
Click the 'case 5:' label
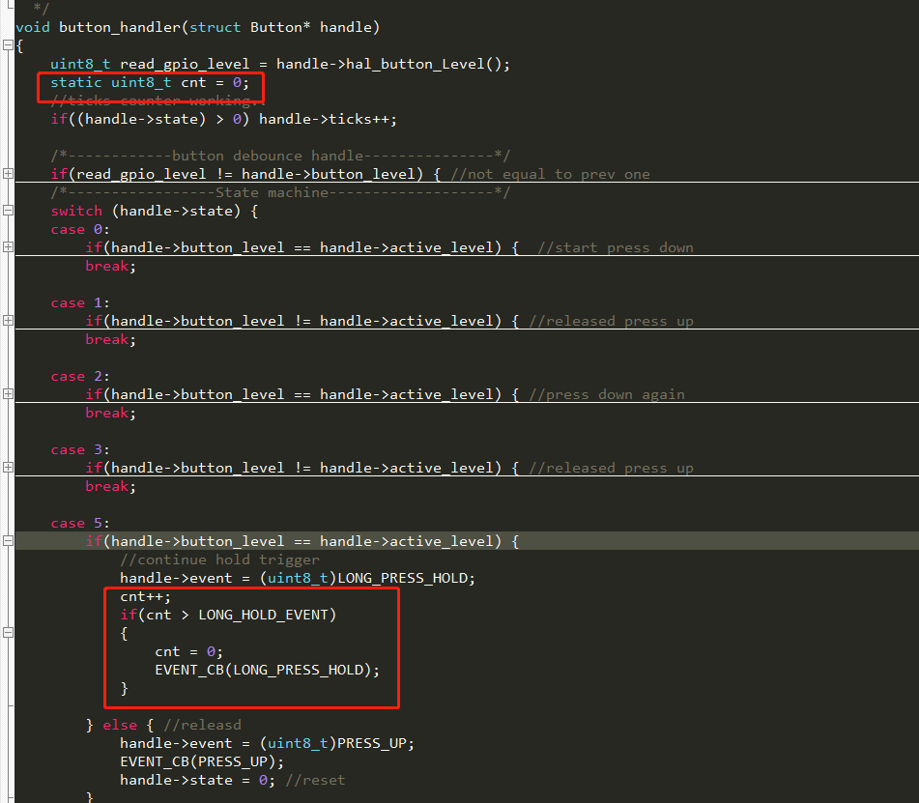[x=80, y=523]
